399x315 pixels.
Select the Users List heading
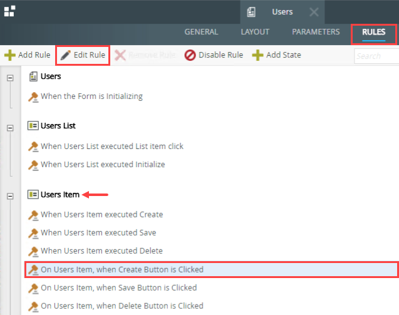(58, 126)
